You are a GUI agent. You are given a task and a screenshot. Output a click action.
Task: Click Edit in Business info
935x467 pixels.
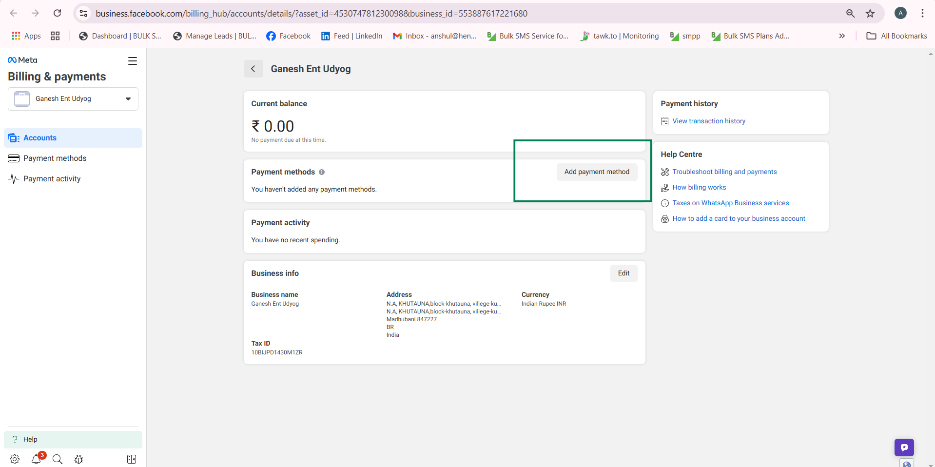point(623,273)
